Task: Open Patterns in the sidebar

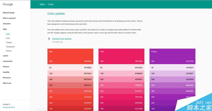Action: 6,67
